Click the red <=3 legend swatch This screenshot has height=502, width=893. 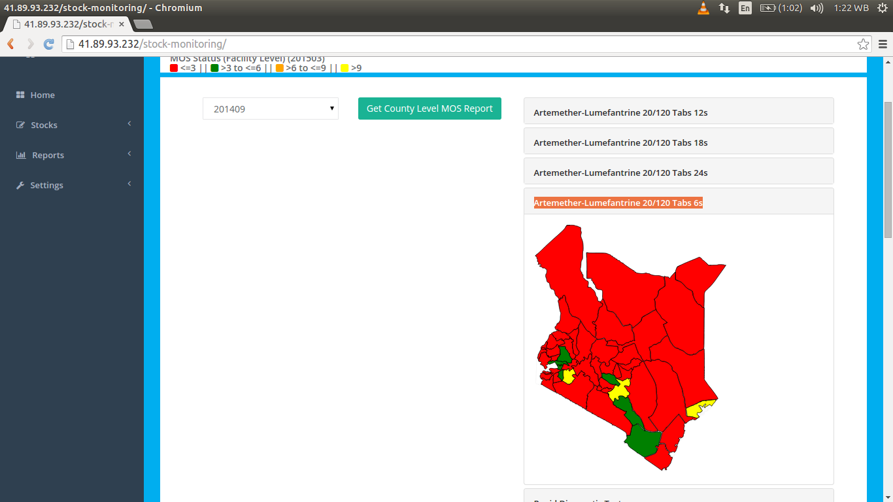pos(174,68)
